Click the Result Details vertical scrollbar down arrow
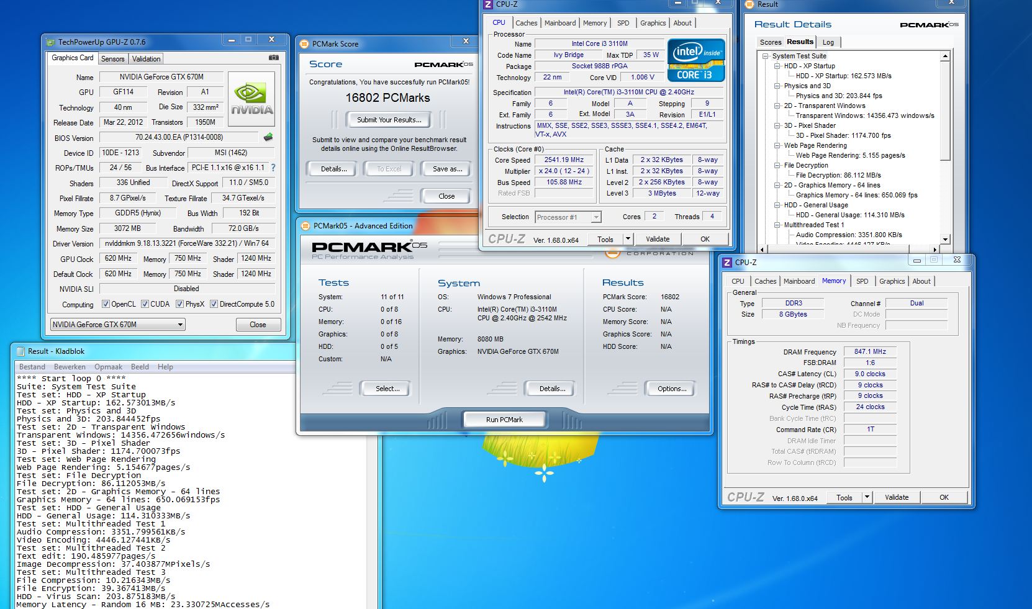The image size is (1032, 609). tap(945, 239)
